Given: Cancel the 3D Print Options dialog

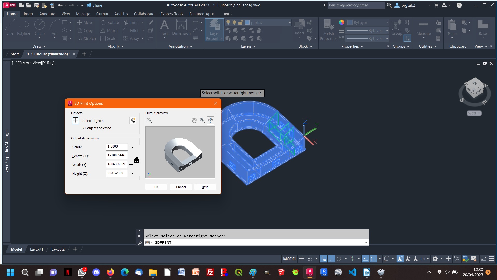Looking at the screenshot, I should pos(181,187).
